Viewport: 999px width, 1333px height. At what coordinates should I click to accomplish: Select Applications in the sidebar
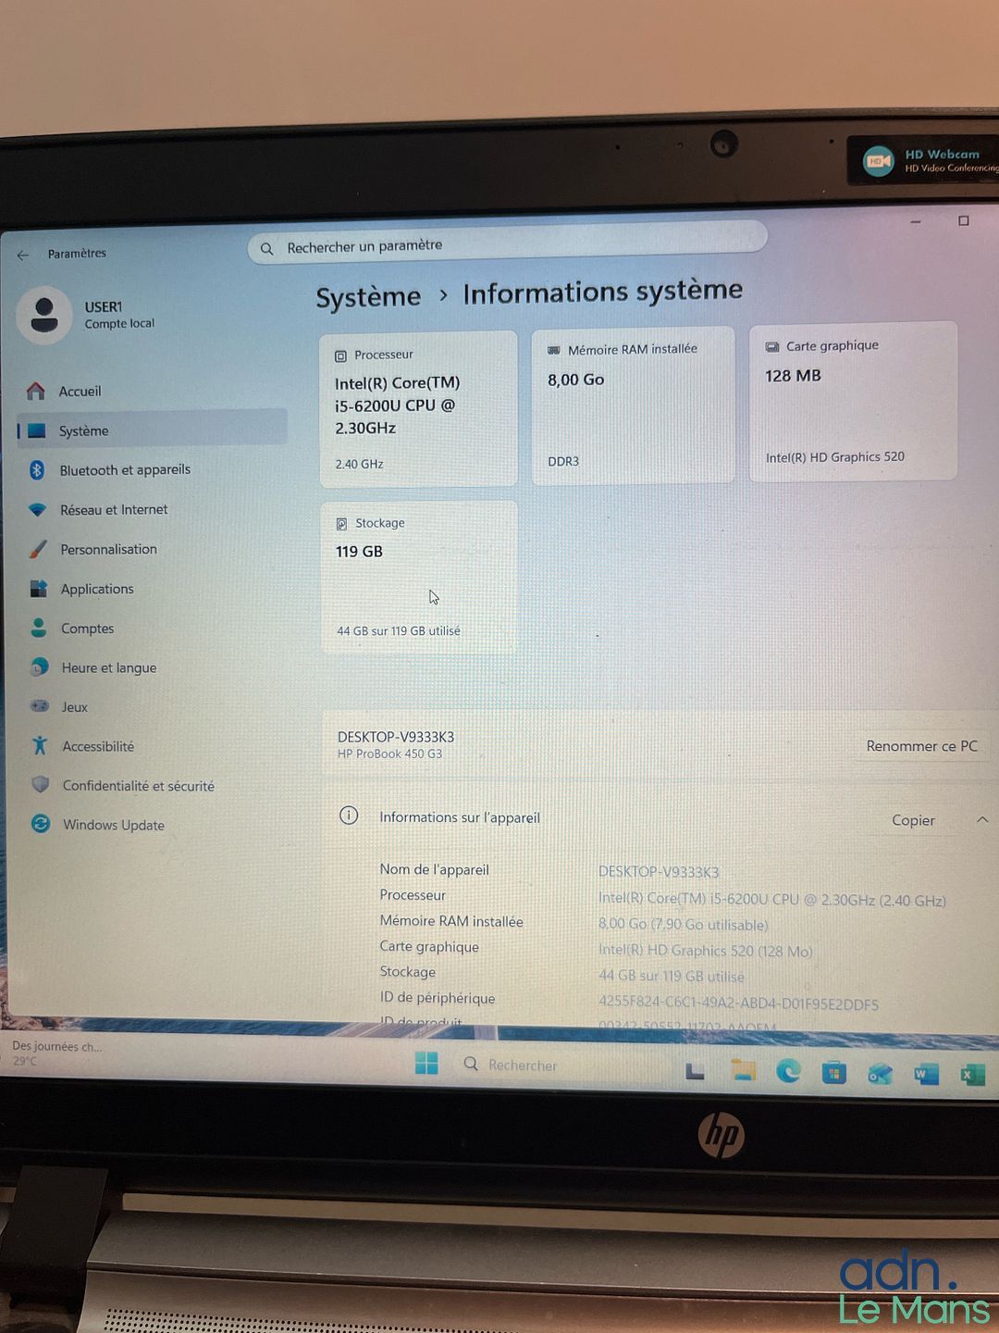(x=153, y=589)
